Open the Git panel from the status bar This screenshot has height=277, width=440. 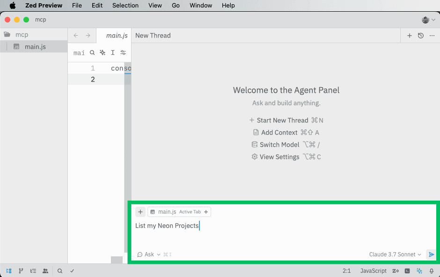pyautogui.click(x=21, y=271)
